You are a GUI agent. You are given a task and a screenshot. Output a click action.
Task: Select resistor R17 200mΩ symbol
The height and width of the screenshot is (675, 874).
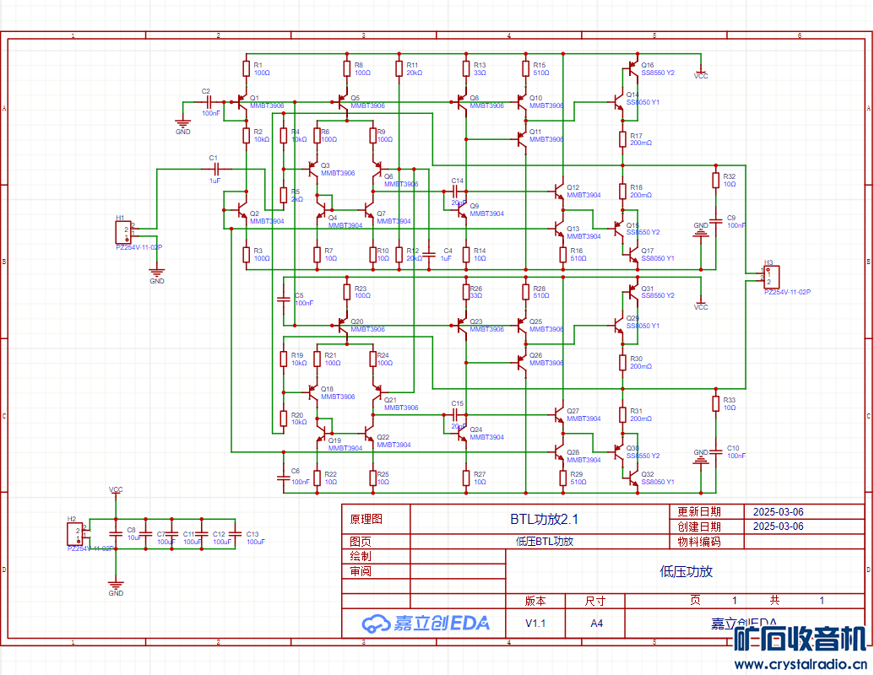pos(622,139)
